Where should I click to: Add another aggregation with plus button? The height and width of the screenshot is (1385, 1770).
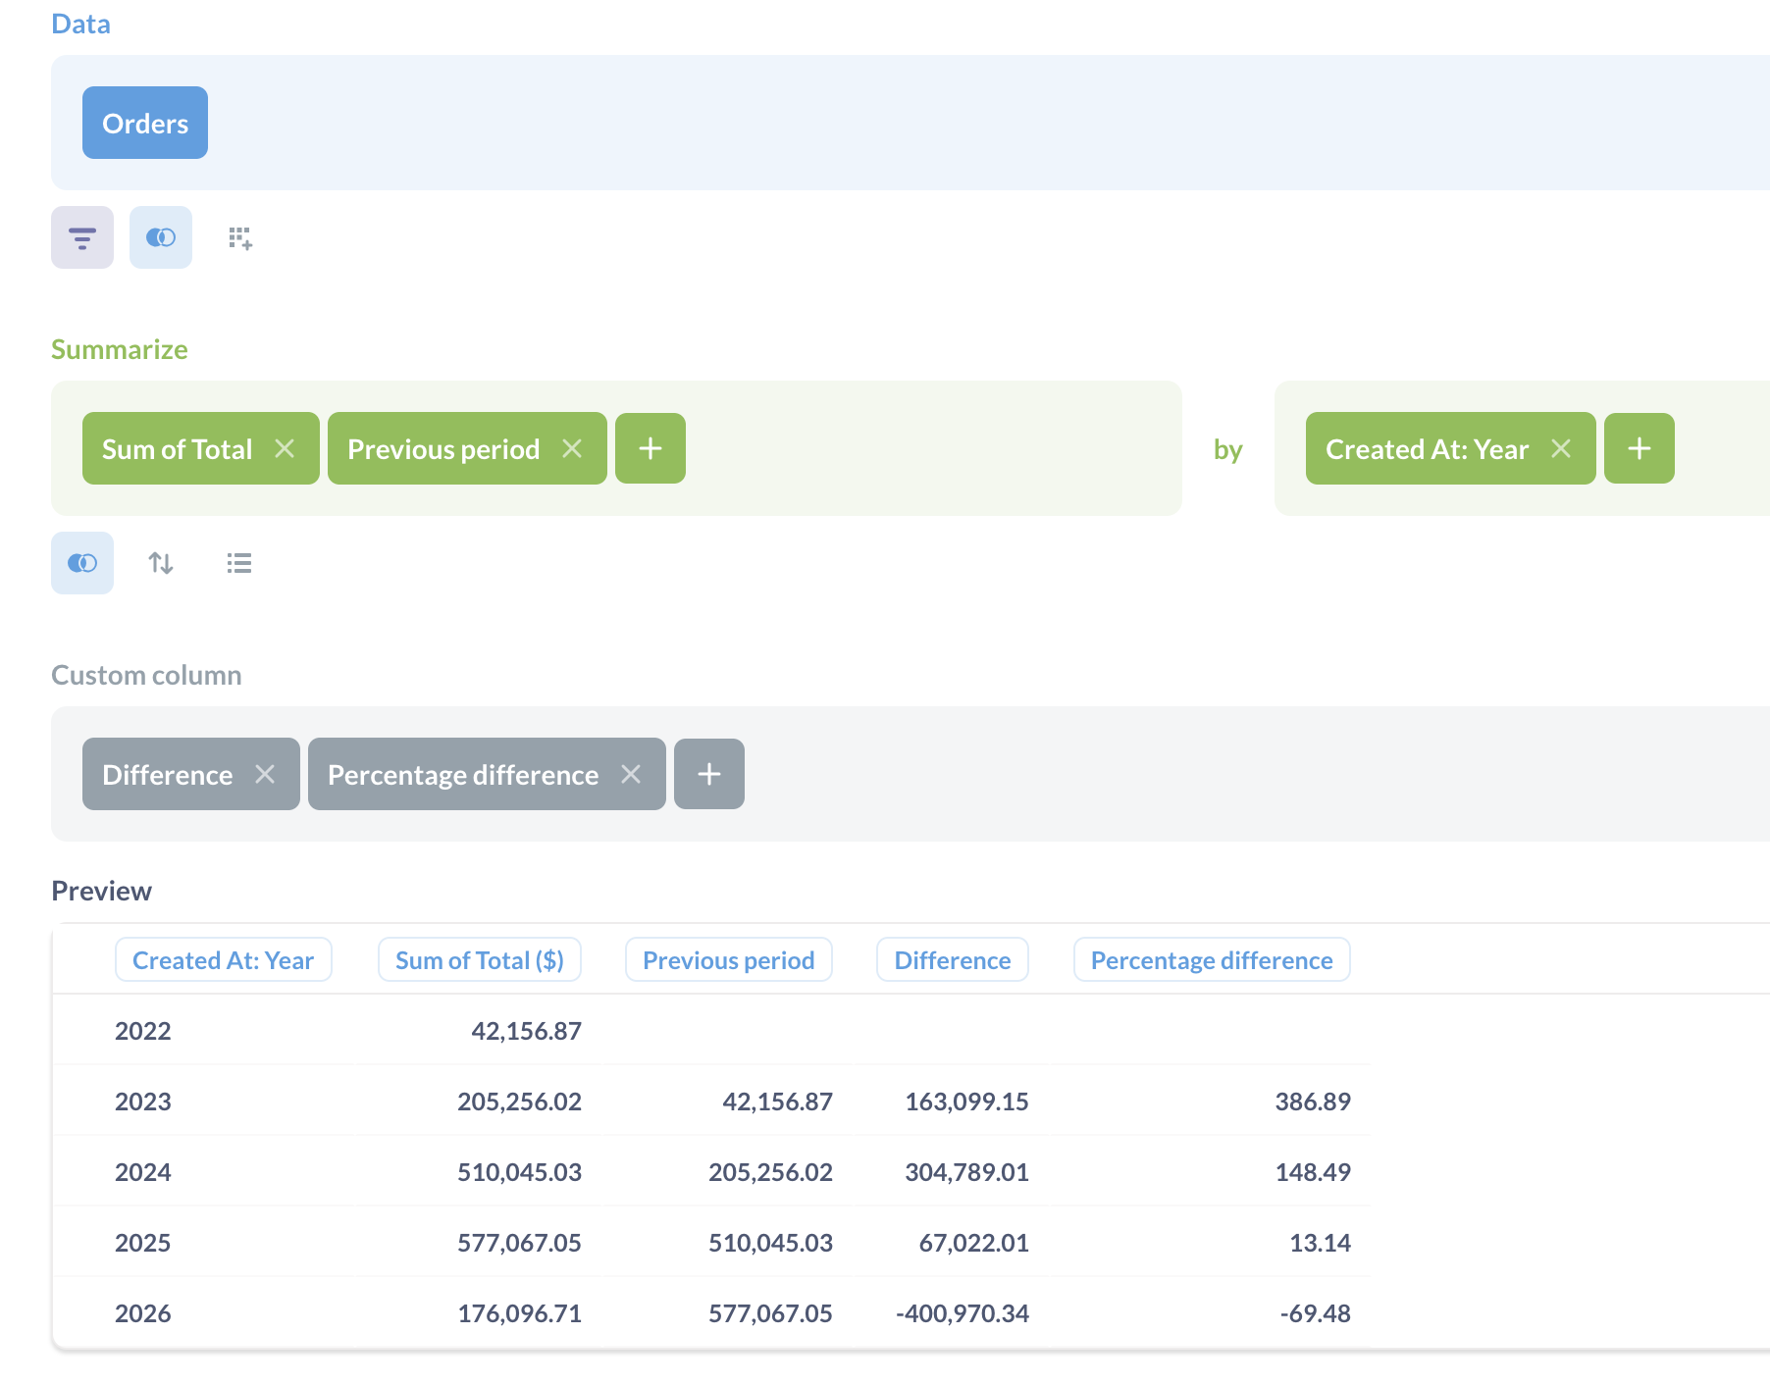click(x=651, y=448)
